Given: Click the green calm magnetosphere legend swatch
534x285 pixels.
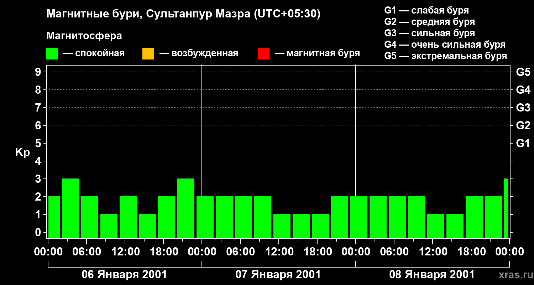Looking at the screenshot, I should (52, 54).
